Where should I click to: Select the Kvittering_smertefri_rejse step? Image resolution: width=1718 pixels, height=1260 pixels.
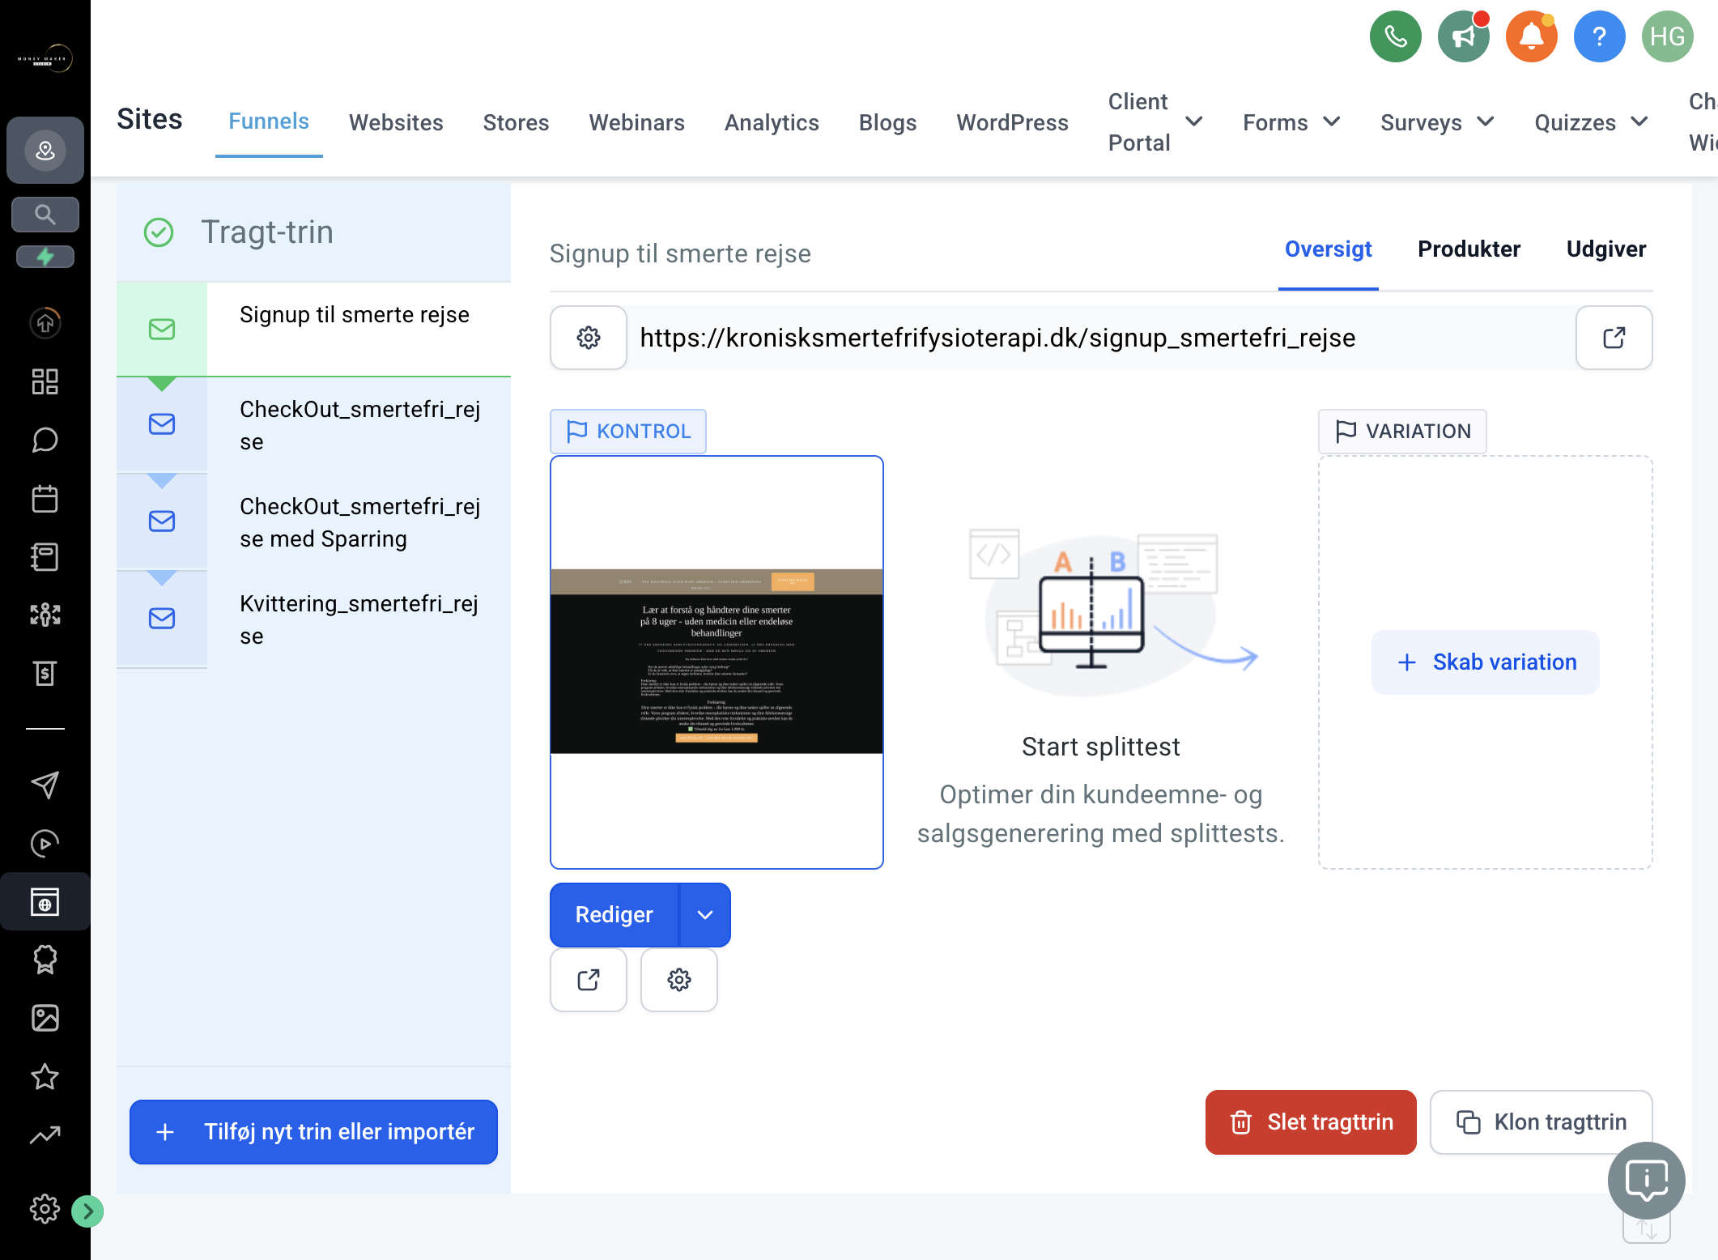coord(313,619)
